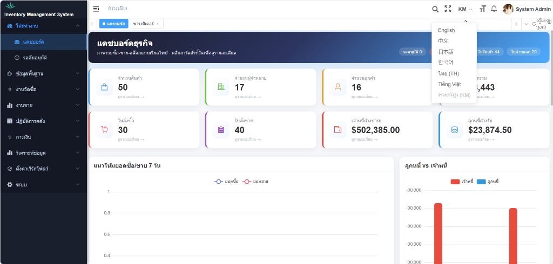Expand the การเงิน menu
Image resolution: width=553 pixels, height=264 pixels.
[43, 137]
